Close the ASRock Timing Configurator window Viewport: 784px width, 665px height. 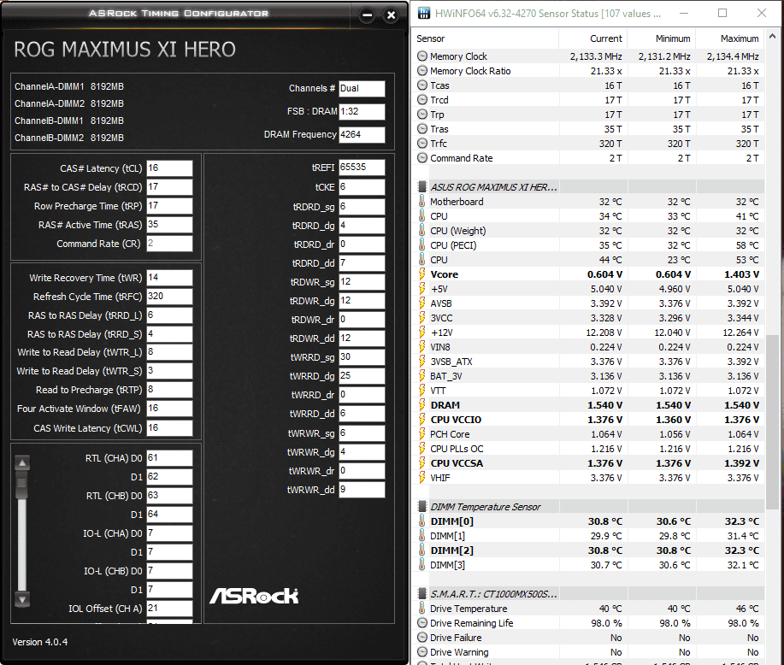click(391, 15)
